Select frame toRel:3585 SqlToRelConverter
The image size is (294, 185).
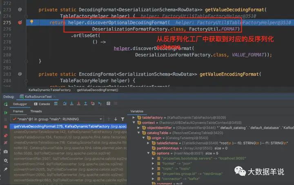coord(69,153)
